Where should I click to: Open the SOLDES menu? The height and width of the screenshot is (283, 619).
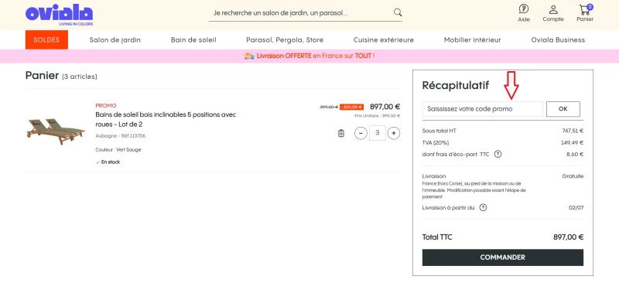46,40
